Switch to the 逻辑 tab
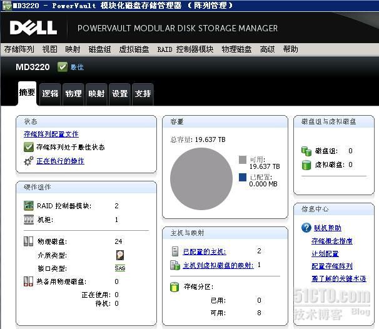The image size is (379, 329). [50, 94]
